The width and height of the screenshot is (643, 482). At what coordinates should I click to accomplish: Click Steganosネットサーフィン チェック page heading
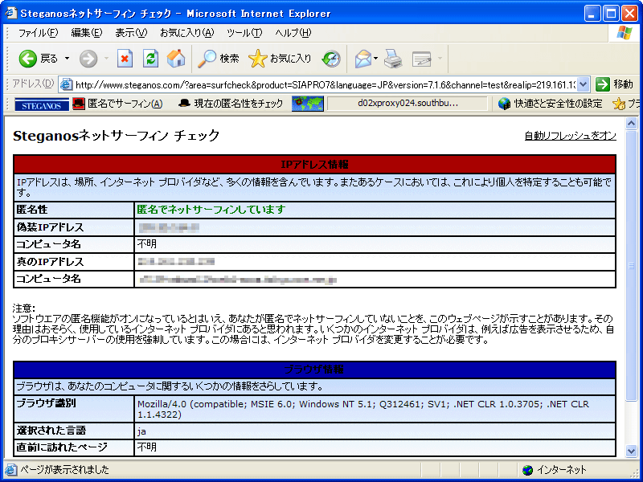117,136
